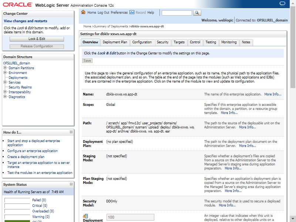Open the Overview tab
Screen dimensions: 296x222
(90, 42)
